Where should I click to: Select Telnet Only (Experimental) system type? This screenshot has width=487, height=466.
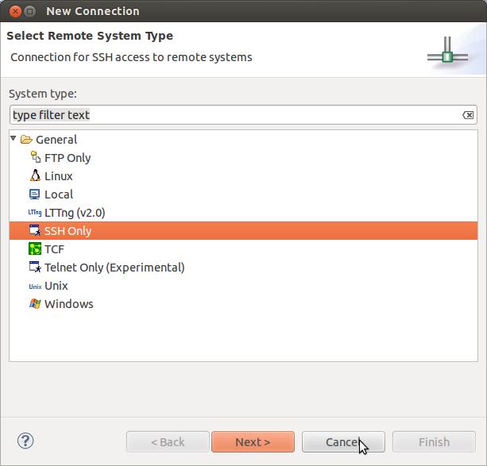click(114, 268)
